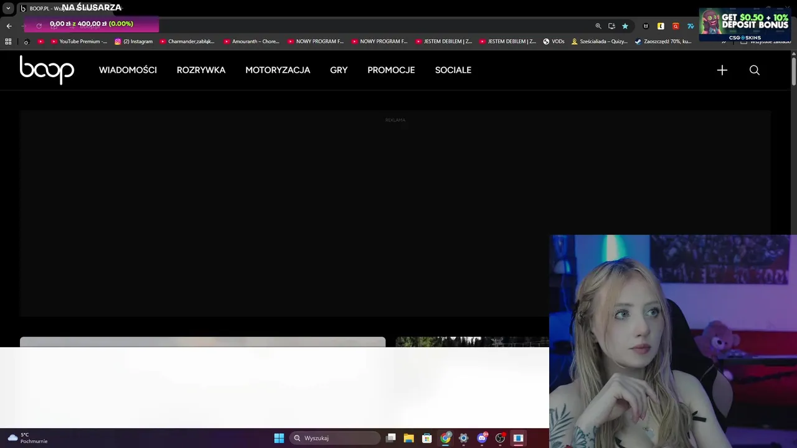Open the black cat extension icon
The height and width of the screenshot is (448, 797).
(x=646, y=26)
